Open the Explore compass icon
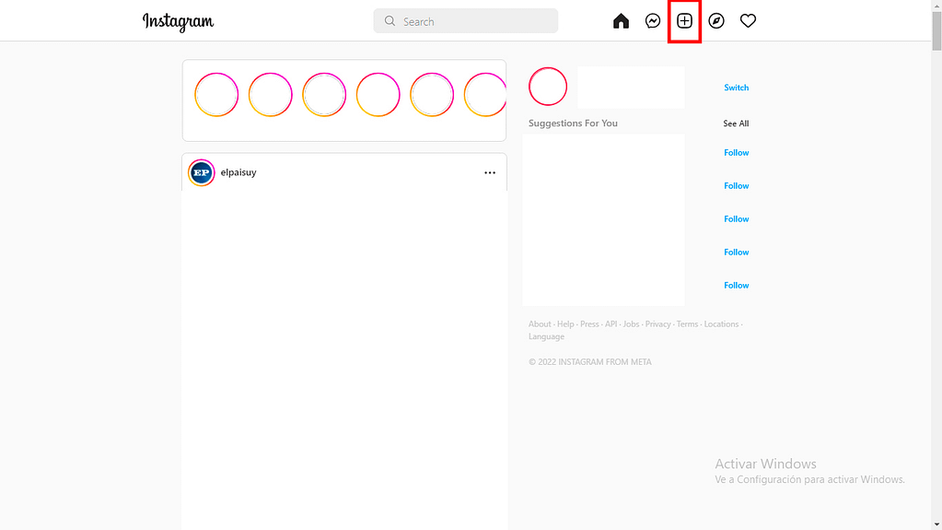This screenshot has height=530, width=942. point(716,21)
